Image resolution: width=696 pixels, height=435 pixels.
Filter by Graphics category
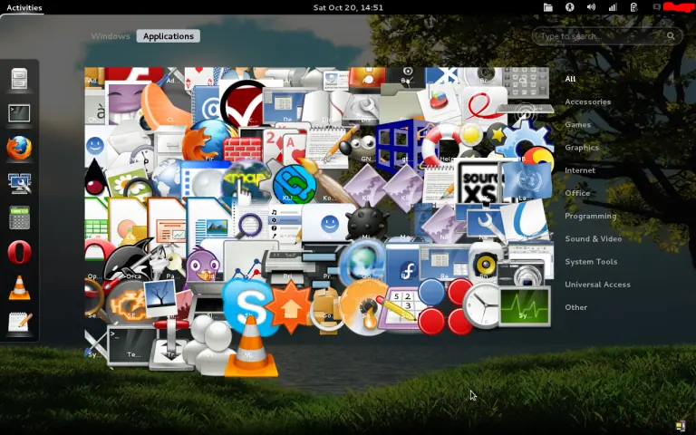coord(582,148)
